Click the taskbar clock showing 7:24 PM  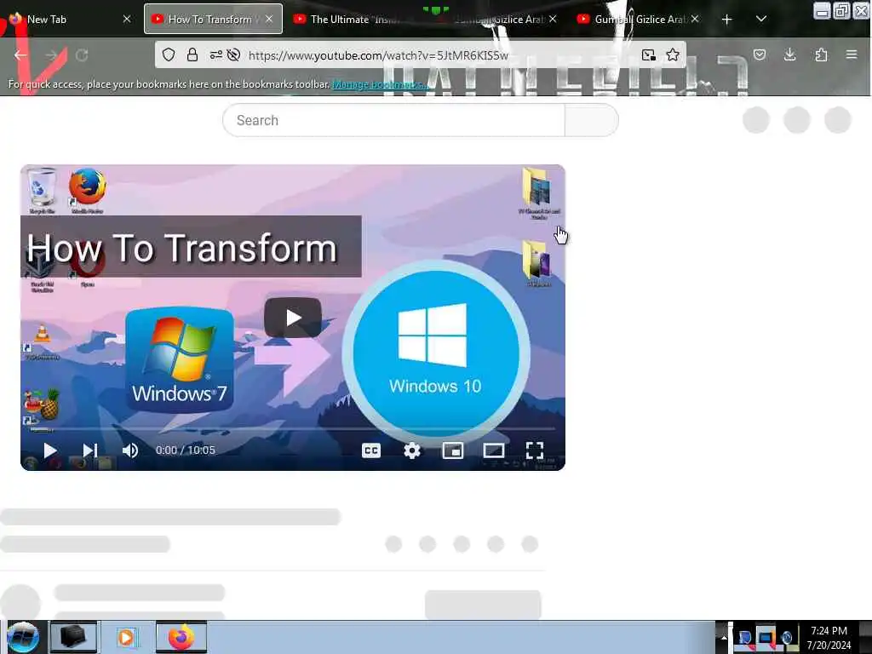[x=829, y=637]
